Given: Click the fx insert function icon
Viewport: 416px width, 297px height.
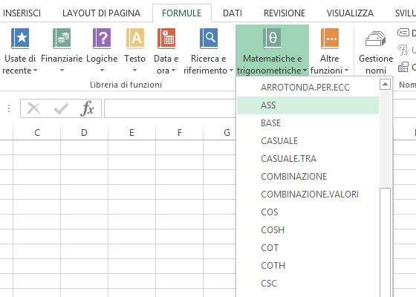Looking at the screenshot, I should (x=88, y=108).
